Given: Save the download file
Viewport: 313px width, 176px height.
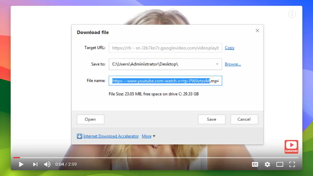Looking at the screenshot, I should point(212,119).
